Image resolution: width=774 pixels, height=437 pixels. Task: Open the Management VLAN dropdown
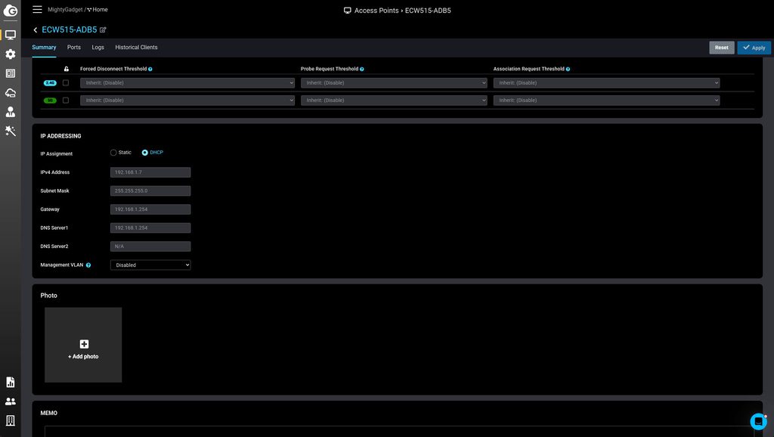pos(150,265)
